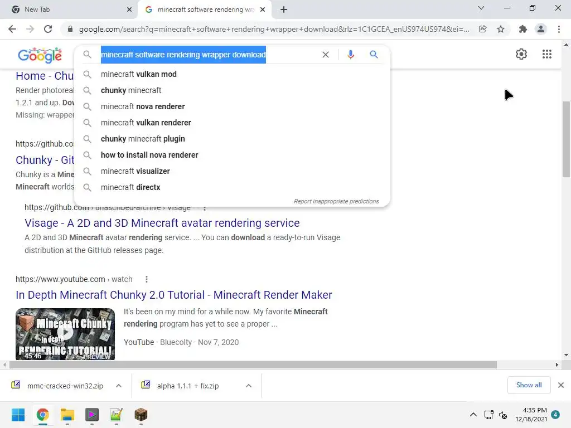Open a new browser tab
571x428 pixels.
284,9
